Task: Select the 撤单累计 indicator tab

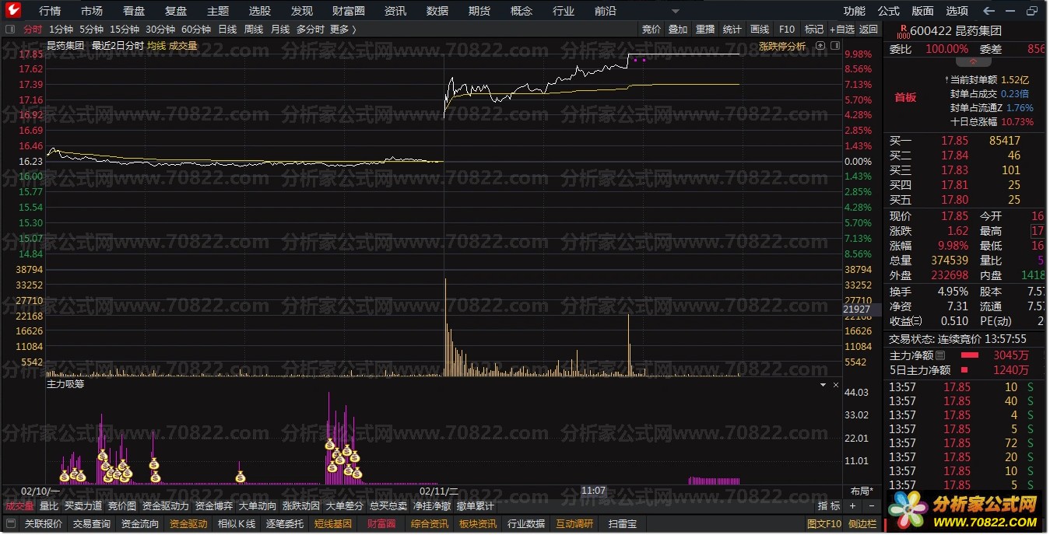Action: tap(476, 506)
